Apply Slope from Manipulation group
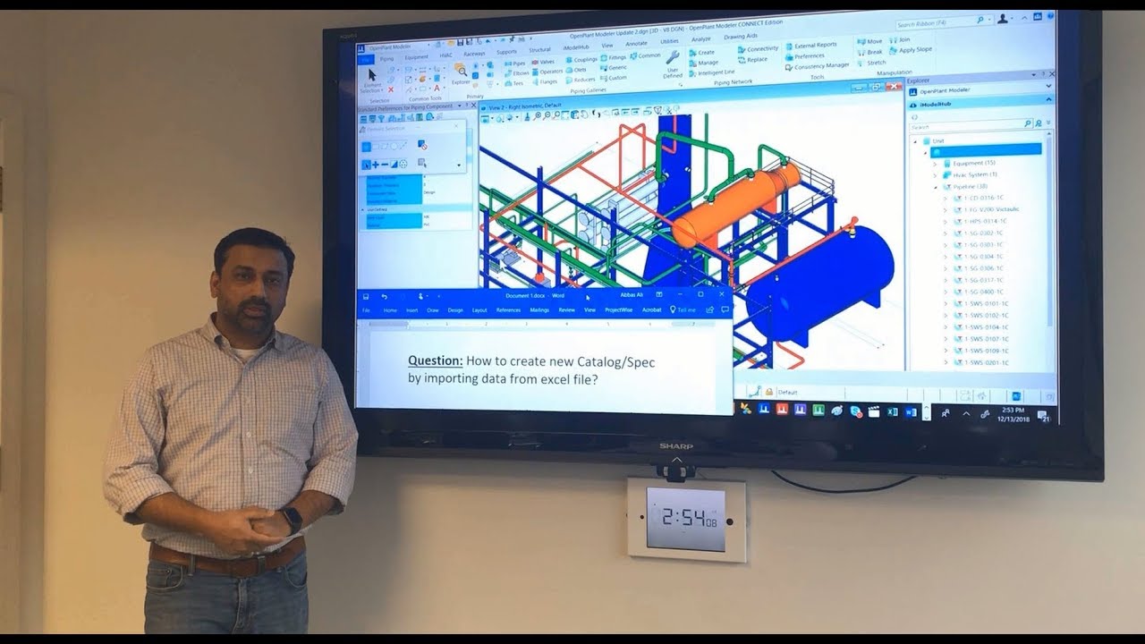Screen dimensions: 1145x644 [x=911, y=50]
